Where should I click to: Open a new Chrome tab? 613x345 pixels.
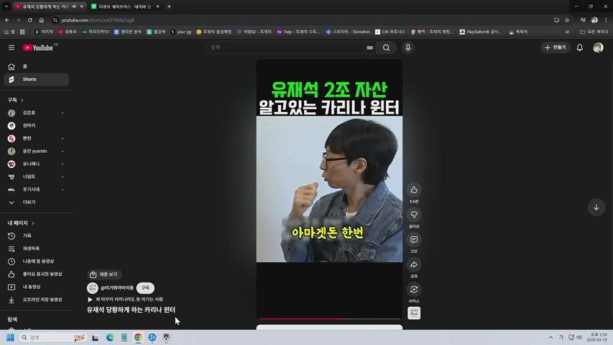click(x=169, y=6)
